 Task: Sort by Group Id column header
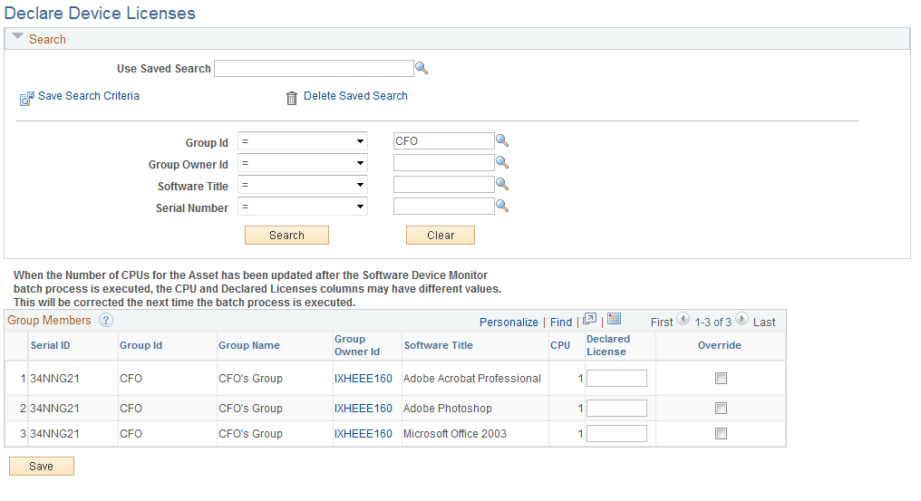141,345
